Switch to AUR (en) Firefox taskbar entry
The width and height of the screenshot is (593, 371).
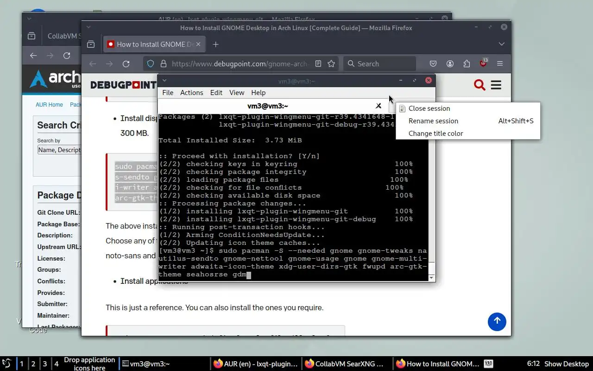[256, 364]
